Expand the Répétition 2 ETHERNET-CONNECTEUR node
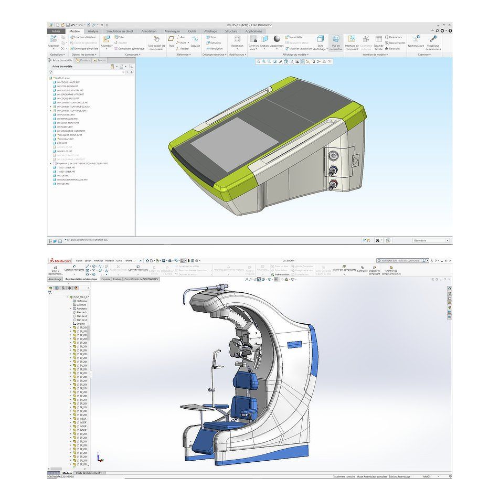This screenshot has height=499, width=499. click(50, 164)
